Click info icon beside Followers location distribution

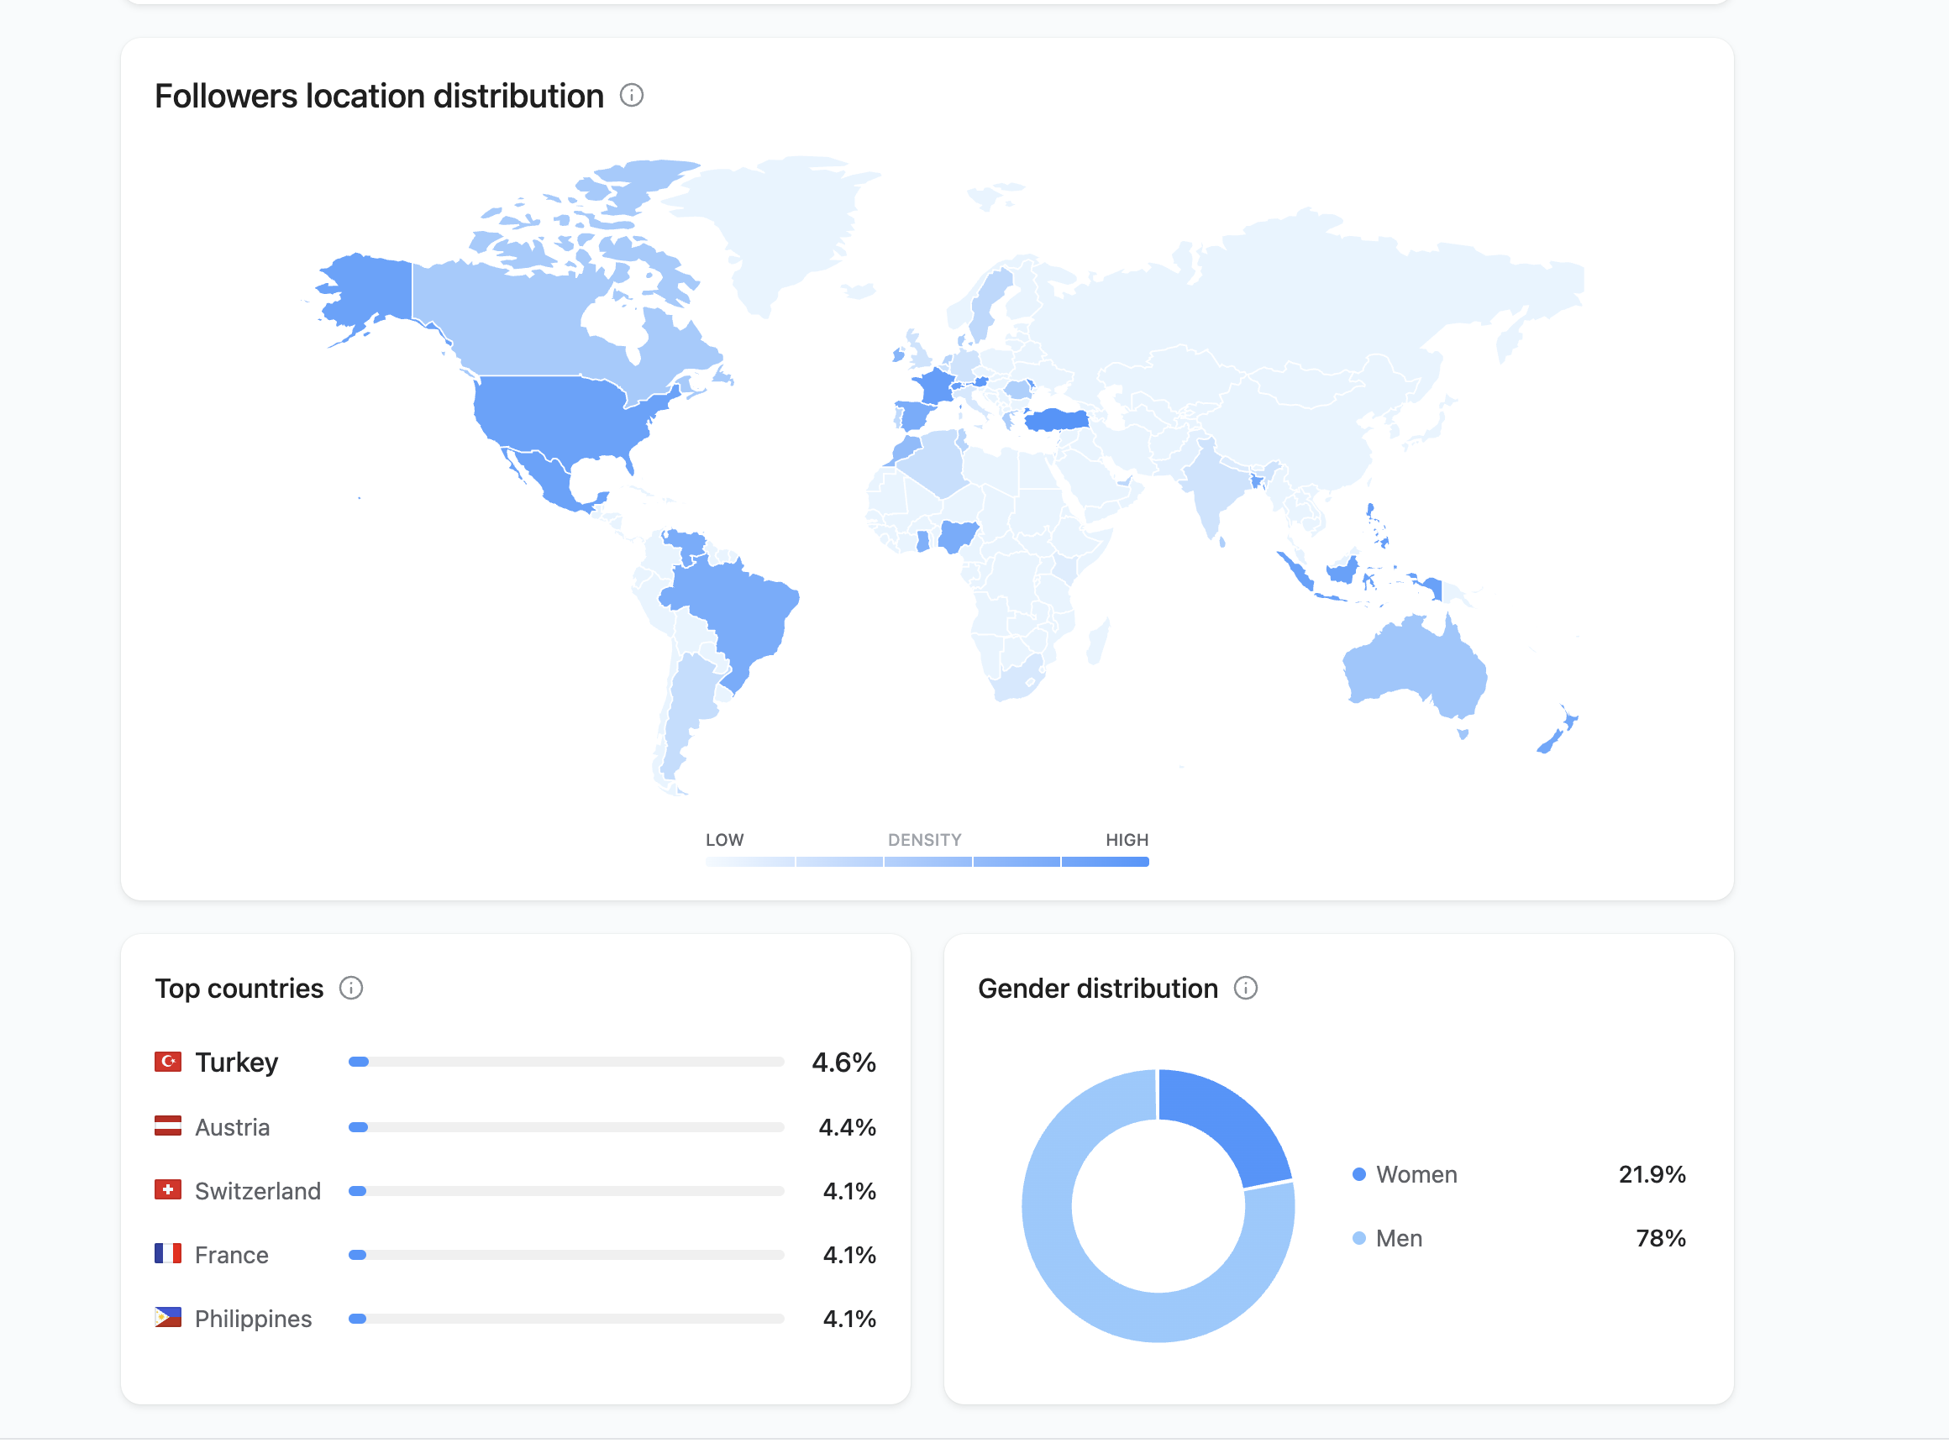pos(632,95)
